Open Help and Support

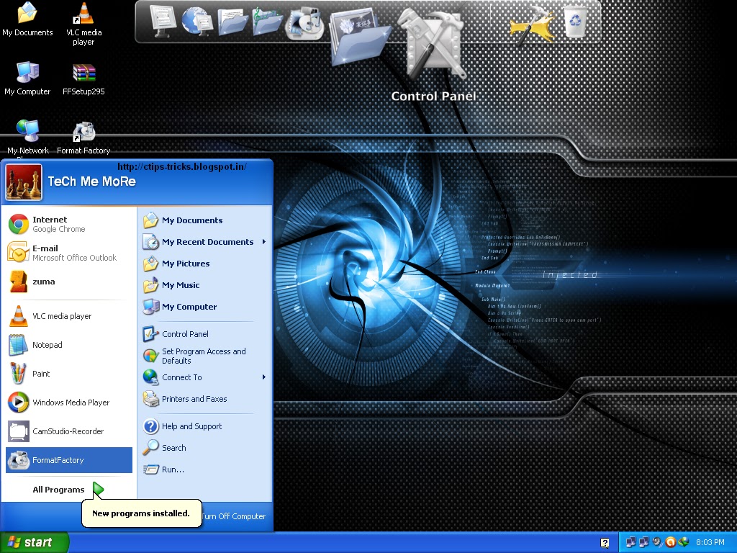coord(205,426)
